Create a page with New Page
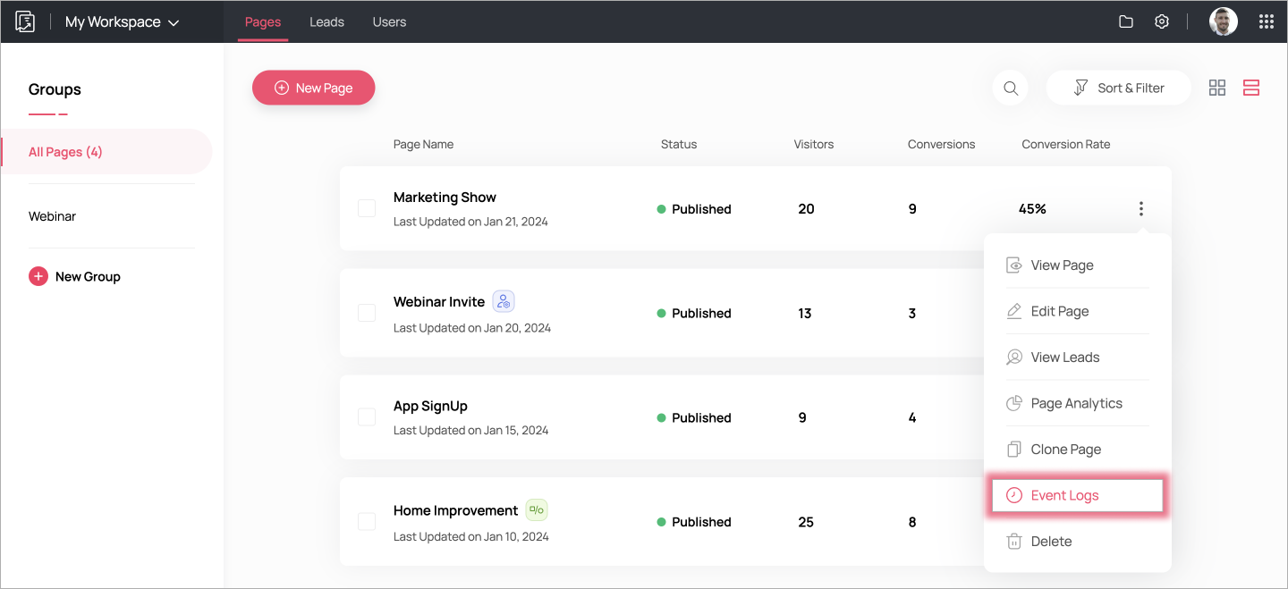 [x=313, y=88]
